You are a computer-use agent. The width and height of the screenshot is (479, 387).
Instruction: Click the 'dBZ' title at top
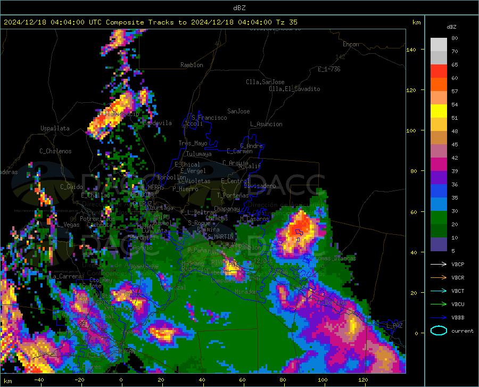tap(239, 8)
